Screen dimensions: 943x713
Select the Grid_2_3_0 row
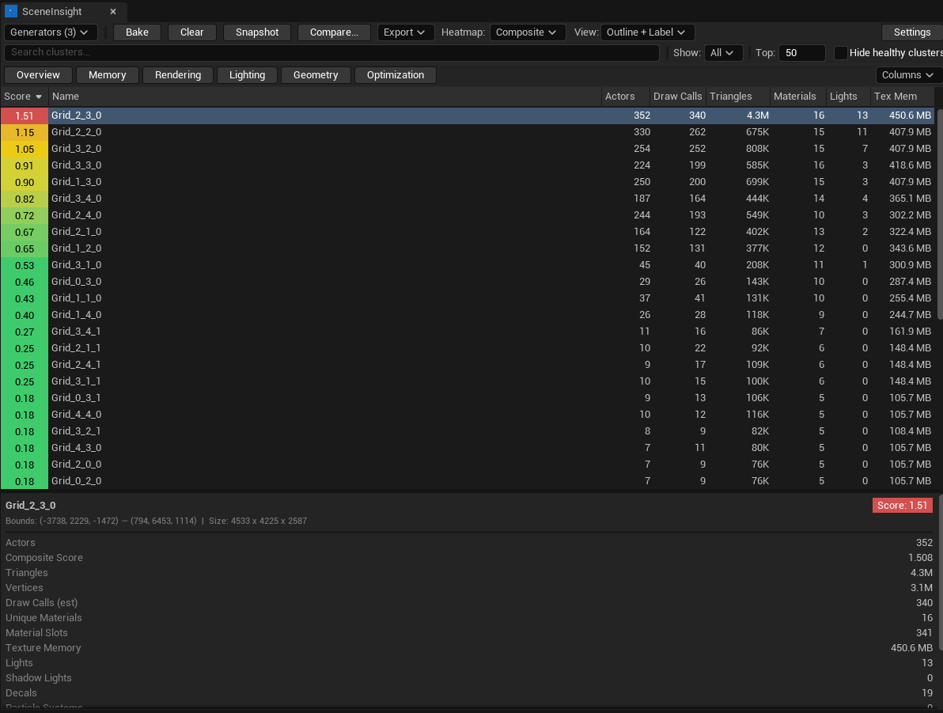coord(468,116)
